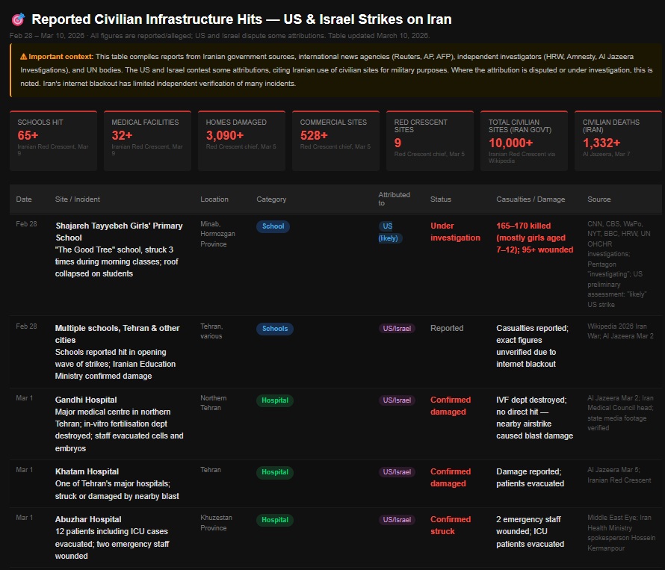
Task: Open the Abuzhar Hospital incident entry
Action: pos(88,519)
